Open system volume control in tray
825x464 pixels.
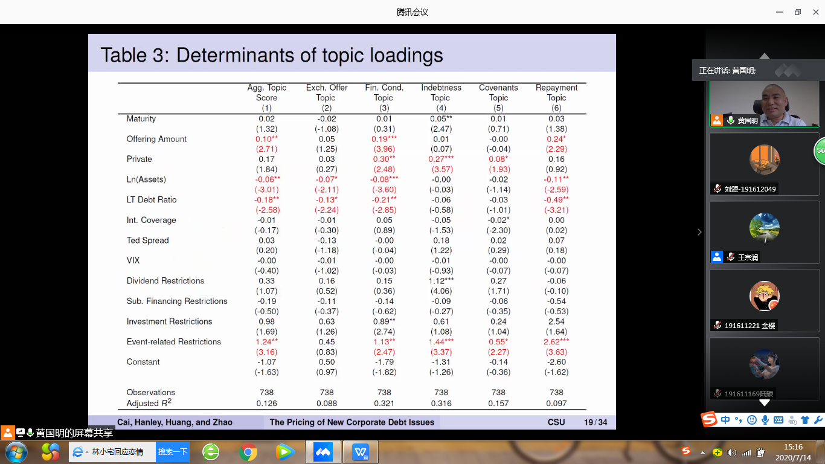tap(732, 452)
